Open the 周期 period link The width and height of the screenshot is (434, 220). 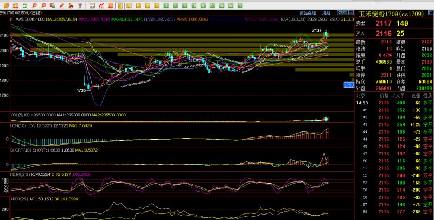click(x=326, y=12)
